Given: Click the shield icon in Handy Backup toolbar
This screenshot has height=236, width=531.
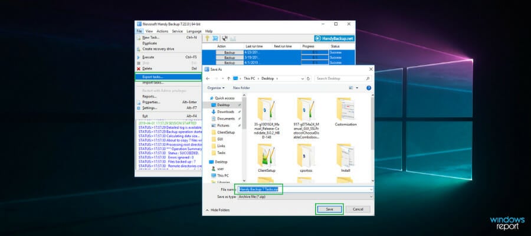Looking at the screenshot, I should pos(225,38).
